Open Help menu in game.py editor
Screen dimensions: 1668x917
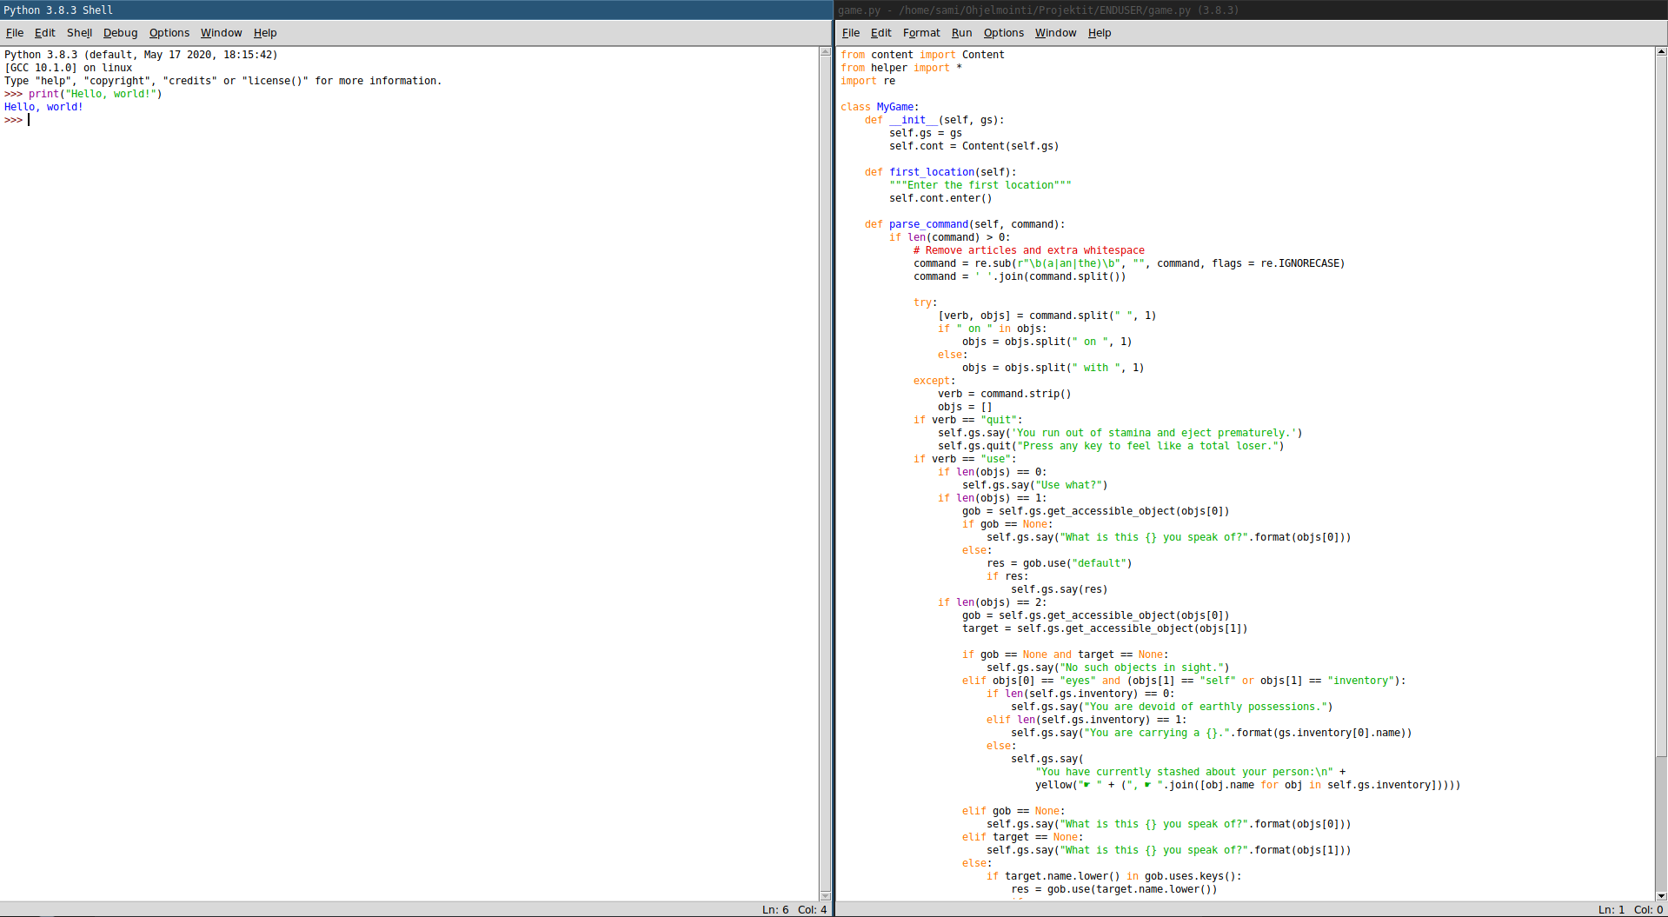coord(1100,33)
